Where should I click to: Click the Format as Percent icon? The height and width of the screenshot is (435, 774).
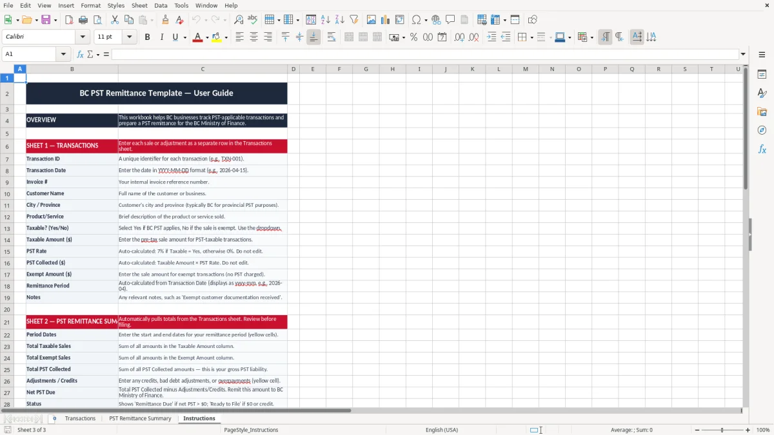[x=413, y=37]
